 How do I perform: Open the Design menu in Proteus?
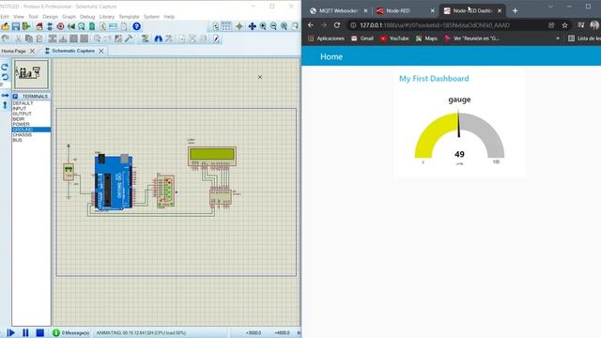[50, 17]
